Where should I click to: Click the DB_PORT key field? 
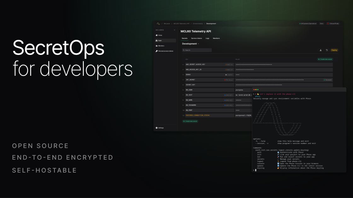coord(209,110)
